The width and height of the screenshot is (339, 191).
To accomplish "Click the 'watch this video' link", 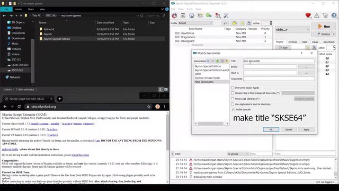I will click(x=80, y=155).
